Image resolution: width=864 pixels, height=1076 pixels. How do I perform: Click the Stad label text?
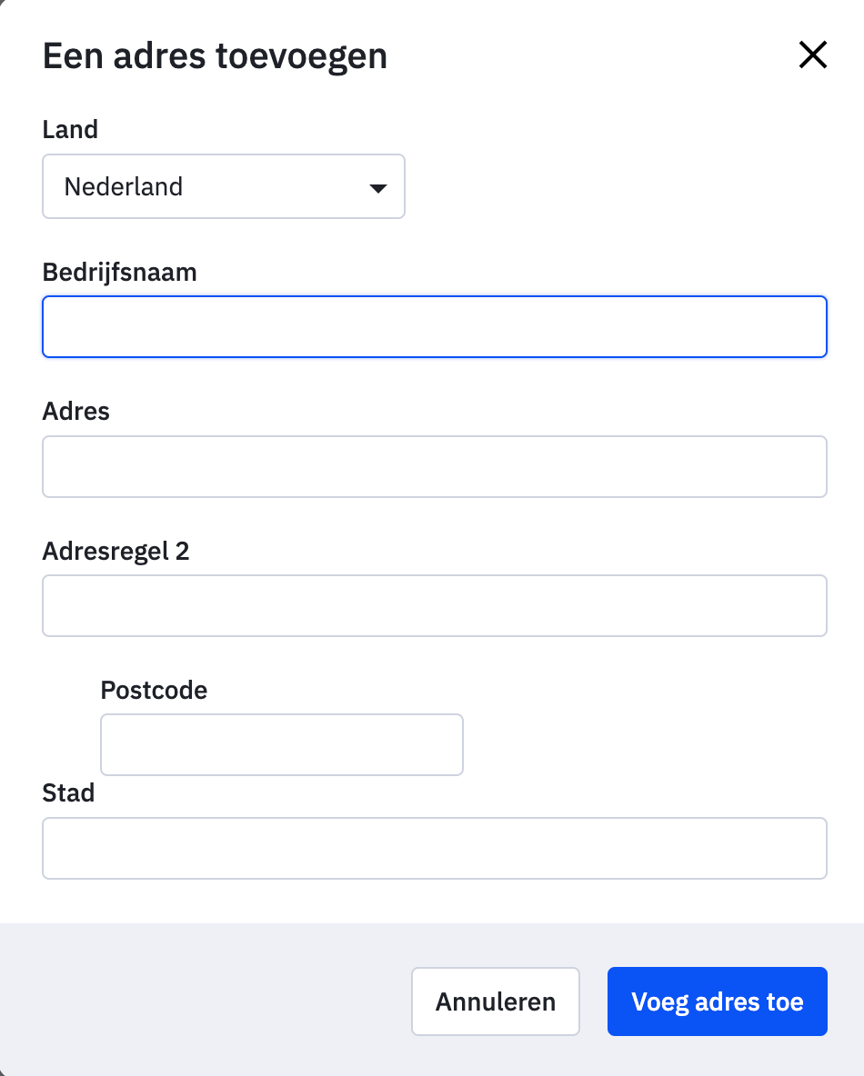tap(68, 793)
